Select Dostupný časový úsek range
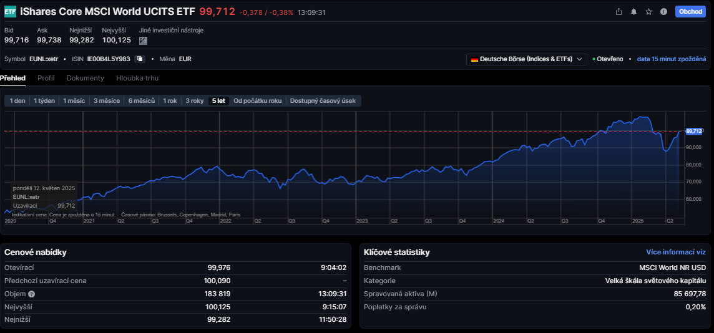This screenshot has width=714, height=333. click(x=323, y=101)
